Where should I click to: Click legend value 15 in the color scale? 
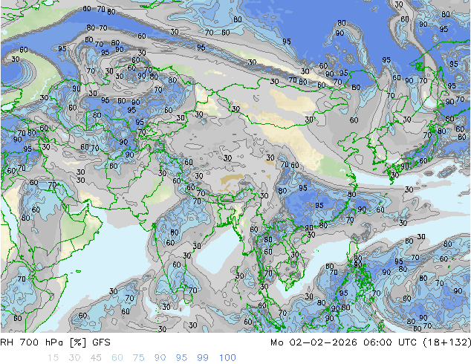point(53,358)
